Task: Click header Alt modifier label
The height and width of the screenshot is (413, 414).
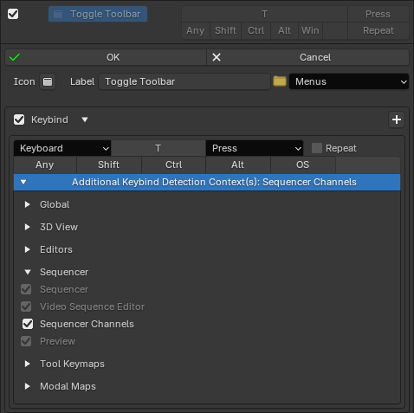Action: (284, 30)
